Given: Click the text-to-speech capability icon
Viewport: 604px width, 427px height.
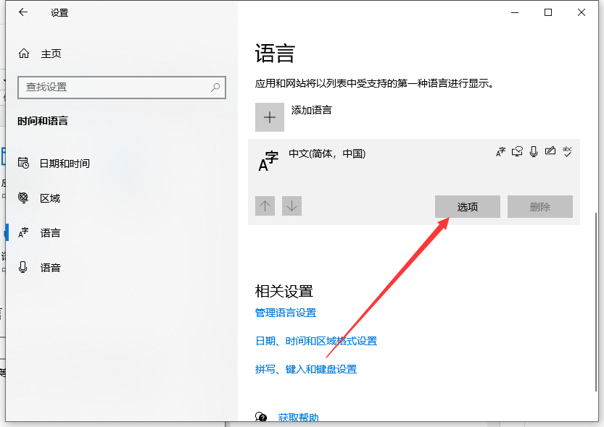Looking at the screenshot, I should point(518,151).
